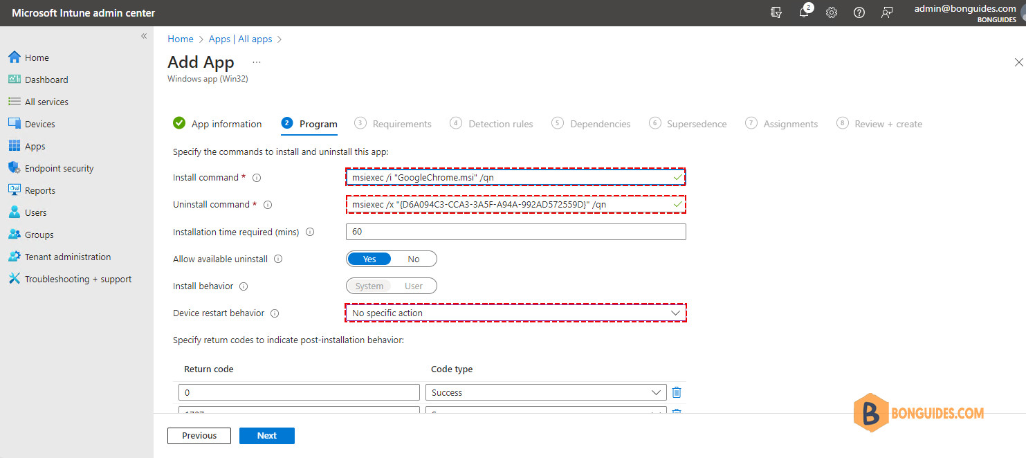
Task: Click the Install command info icon
Action: tap(257, 178)
